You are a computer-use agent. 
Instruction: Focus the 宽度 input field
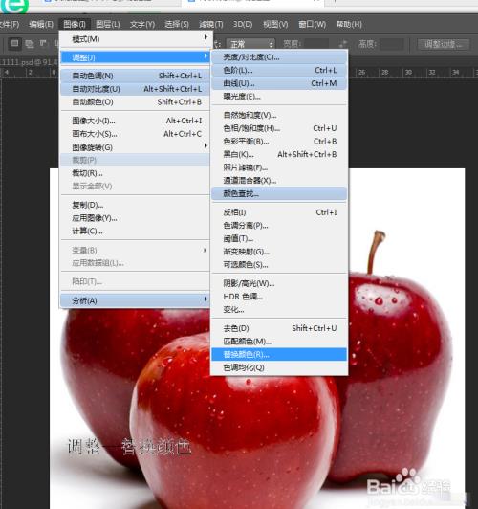(316, 44)
